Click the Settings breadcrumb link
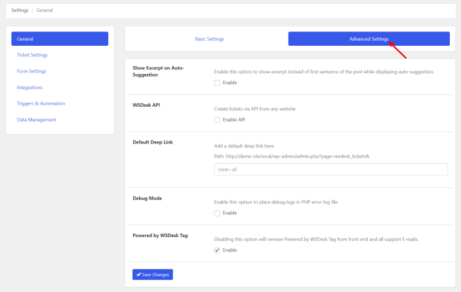Image resolution: width=461 pixels, height=292 pixels. pos(20,10)
